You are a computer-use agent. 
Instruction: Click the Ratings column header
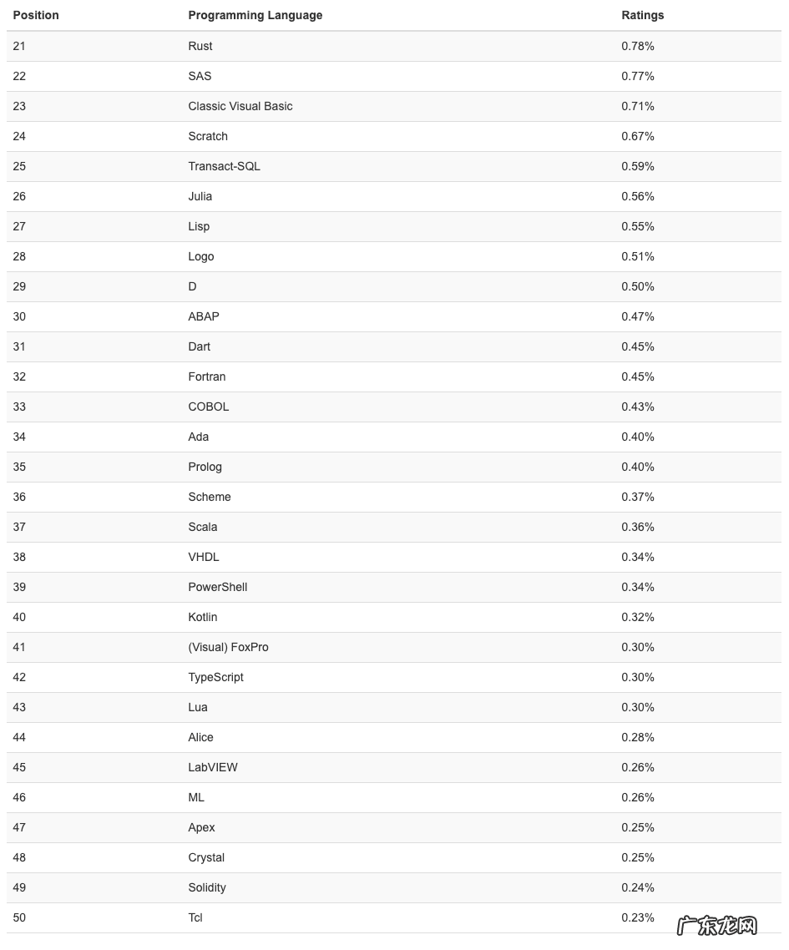point(642,15)
